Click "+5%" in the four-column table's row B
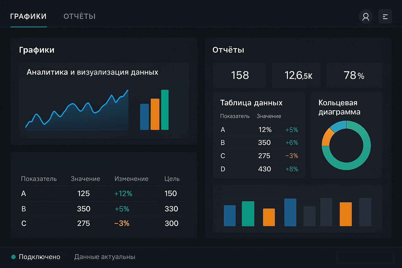402x268 pixels. (122, 209)
